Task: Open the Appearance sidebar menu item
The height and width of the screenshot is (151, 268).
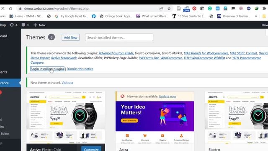Action: pyautogui.click(x=10, y=83)
